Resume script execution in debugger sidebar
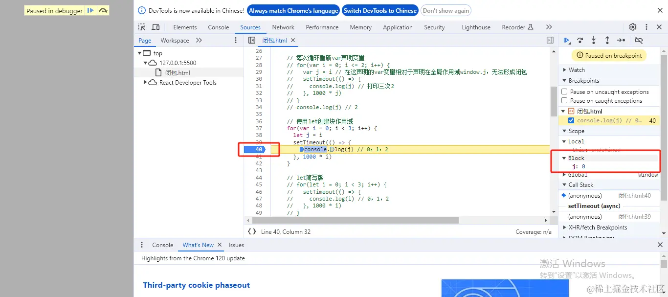The image size is (668, 297). (566, 41)
